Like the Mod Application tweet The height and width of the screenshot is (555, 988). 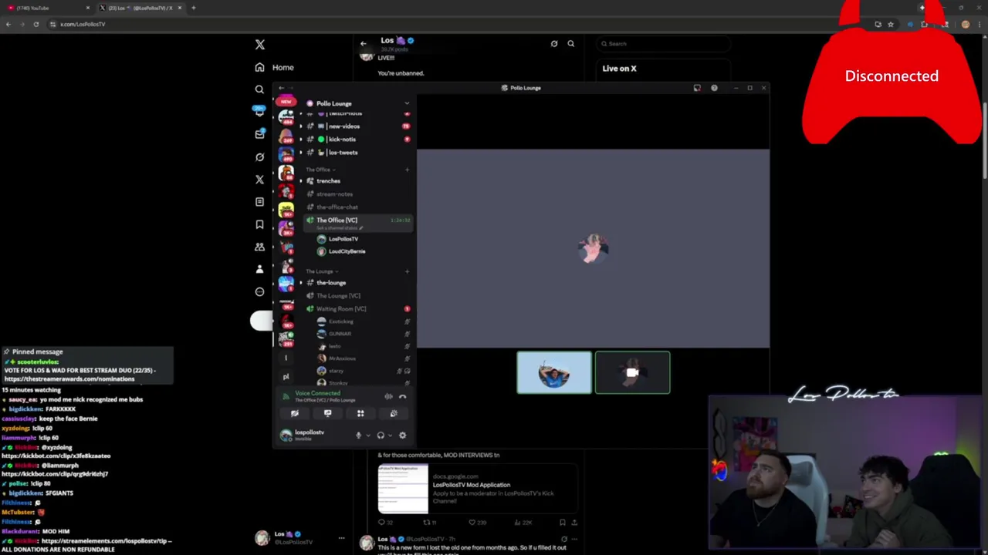[x=479, y=523]
